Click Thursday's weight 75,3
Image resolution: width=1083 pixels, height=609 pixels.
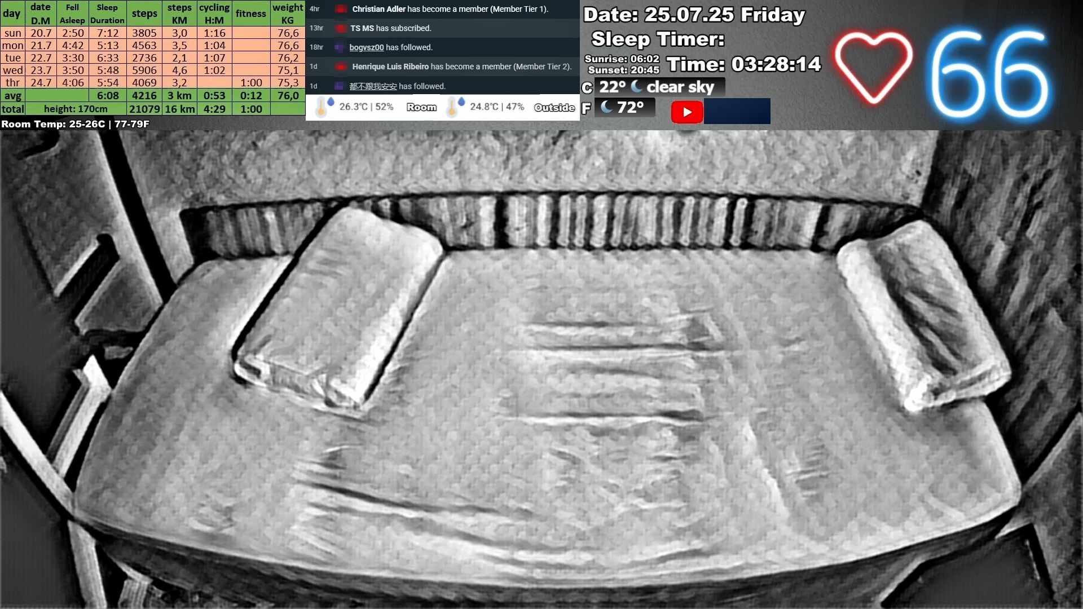288,82
